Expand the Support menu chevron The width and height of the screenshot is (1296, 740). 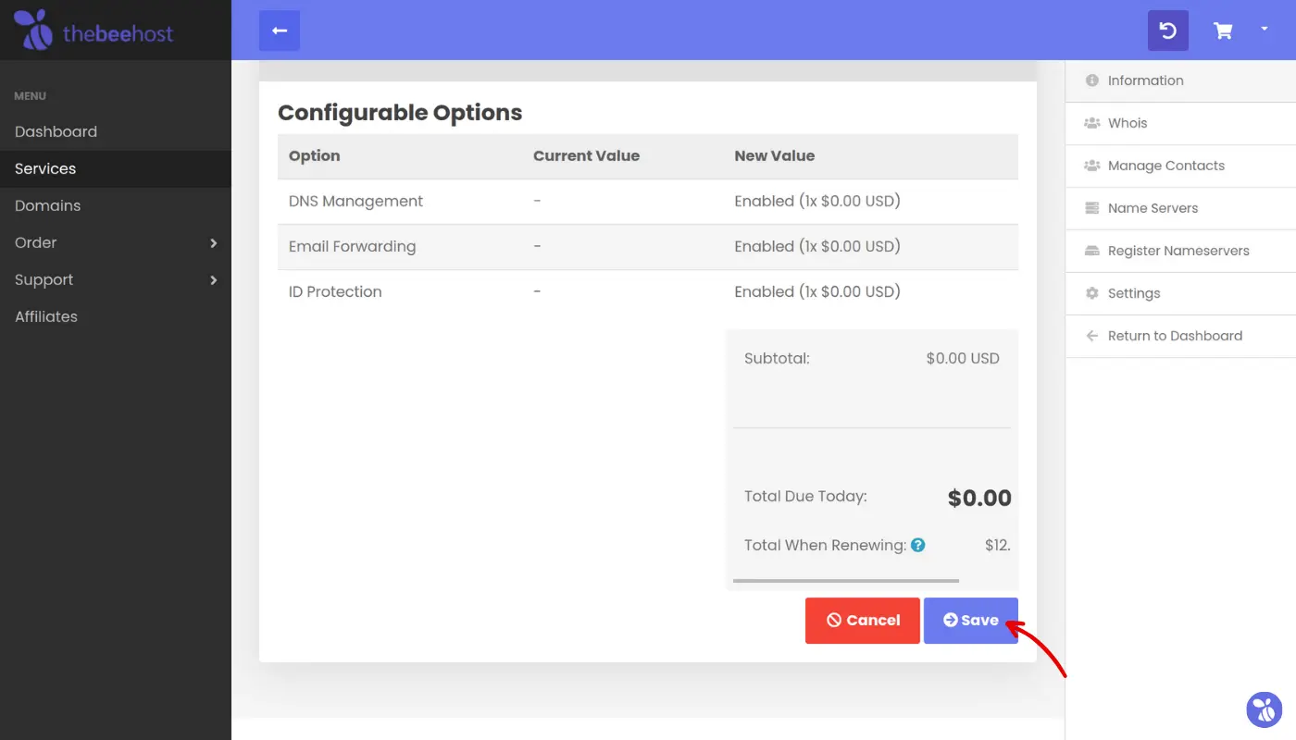[x=214, y=280]
